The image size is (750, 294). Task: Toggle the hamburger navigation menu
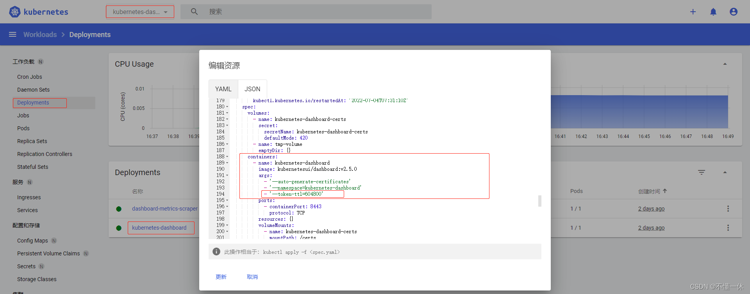point(12,34)
